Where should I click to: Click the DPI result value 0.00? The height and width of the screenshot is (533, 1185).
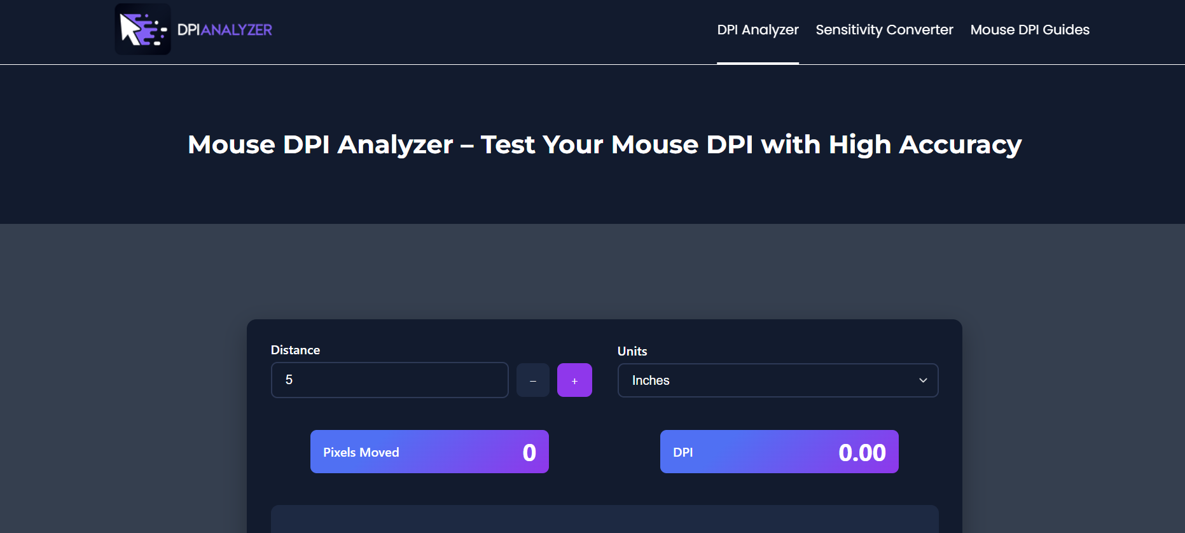click(x=862, y=453)
